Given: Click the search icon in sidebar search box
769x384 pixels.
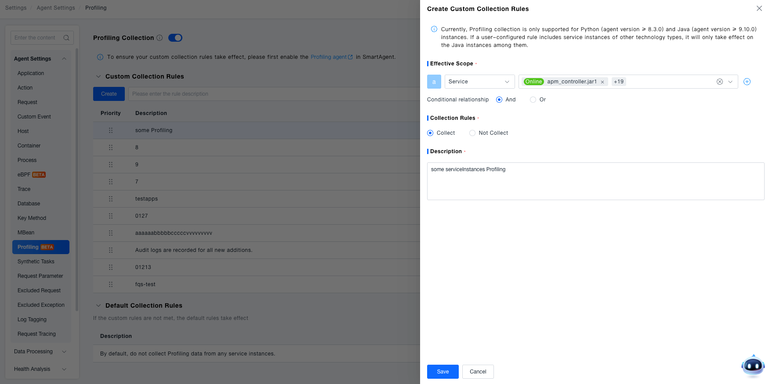Looking at the screenshot, I should click(66, 38).
